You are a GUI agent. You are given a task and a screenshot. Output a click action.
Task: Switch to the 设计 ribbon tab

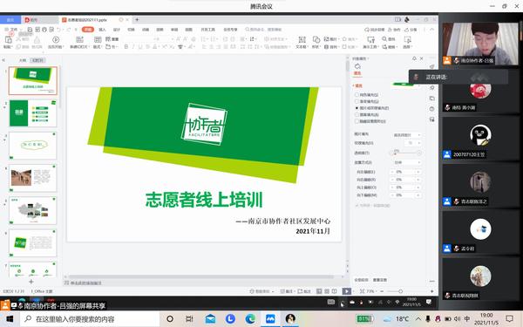point(117,30)
